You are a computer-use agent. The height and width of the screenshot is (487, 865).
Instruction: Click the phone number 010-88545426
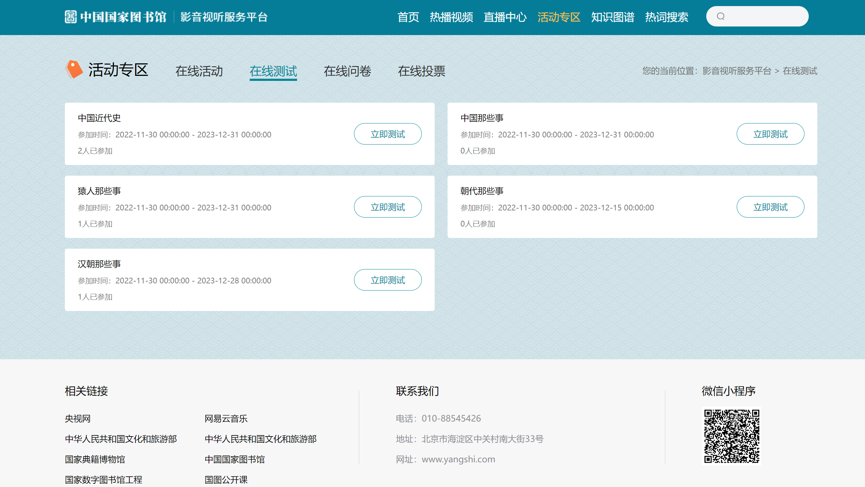[x=451, y=418]
